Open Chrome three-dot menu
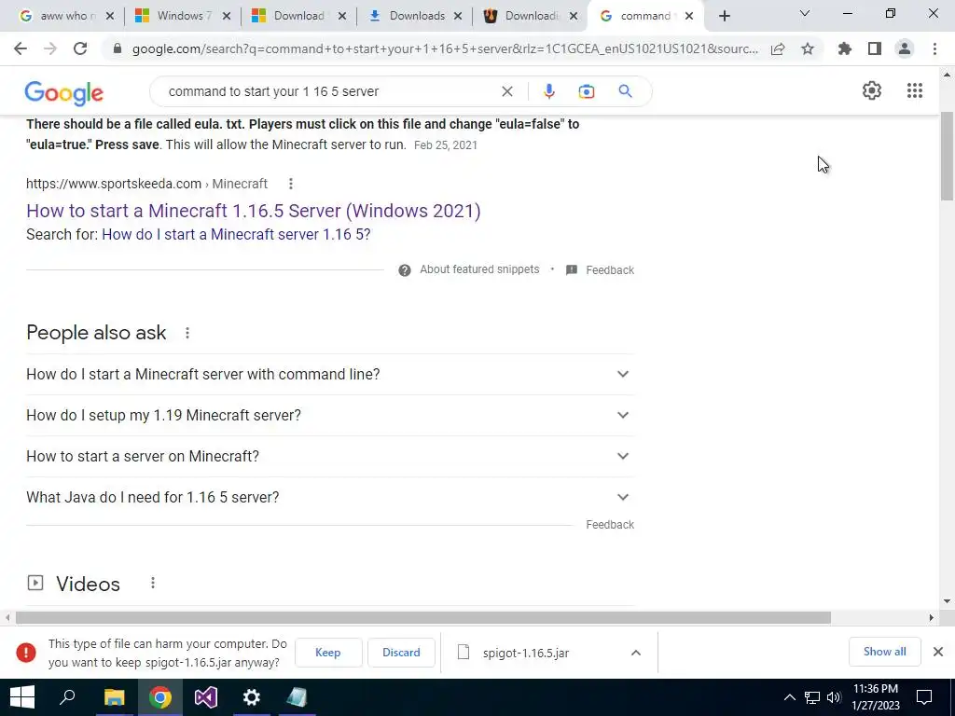 pyautogui.click(x=934, y=48)
